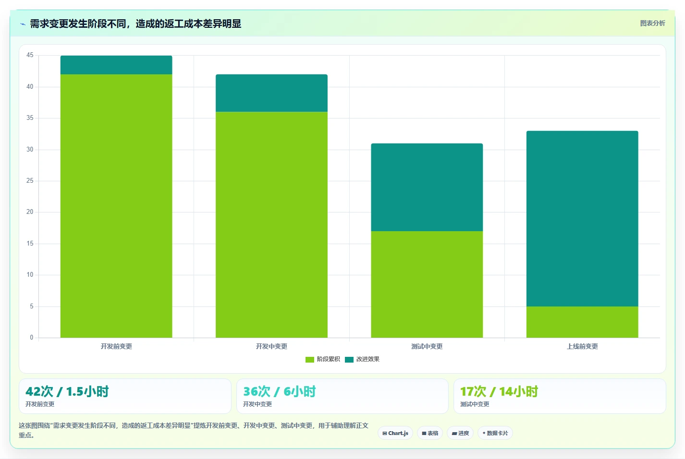Click the description paragraph starting 这张图围绕

194,430
